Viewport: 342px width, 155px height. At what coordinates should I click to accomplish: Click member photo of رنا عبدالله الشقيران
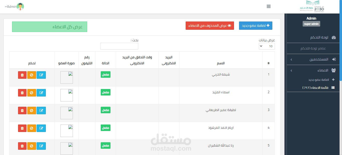(67, 148)
